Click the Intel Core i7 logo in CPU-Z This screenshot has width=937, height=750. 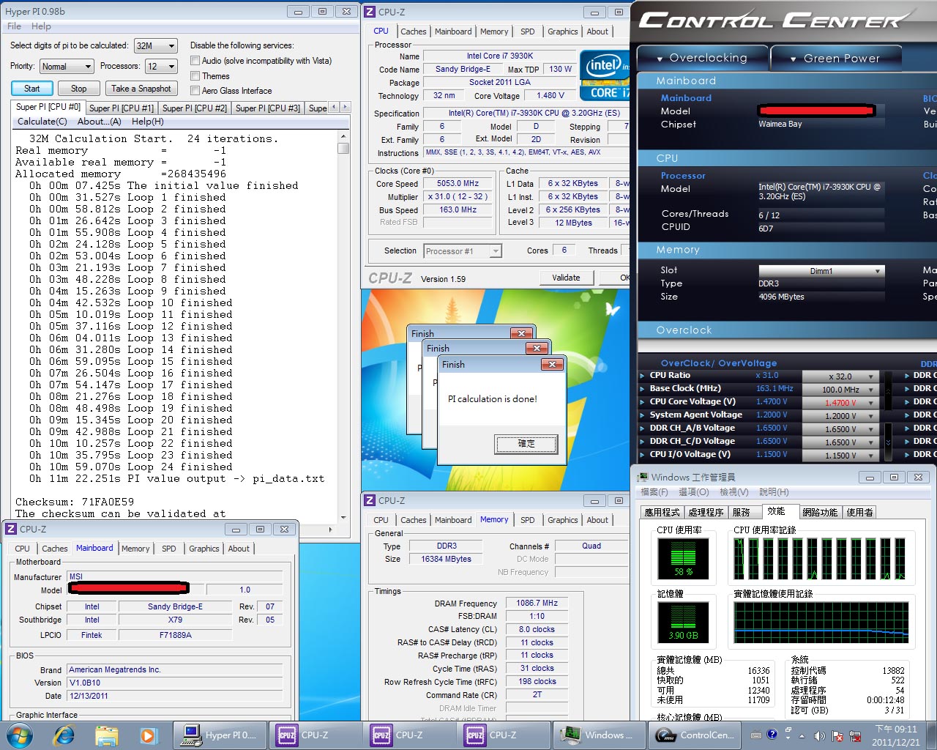click(x=605, y=75)
